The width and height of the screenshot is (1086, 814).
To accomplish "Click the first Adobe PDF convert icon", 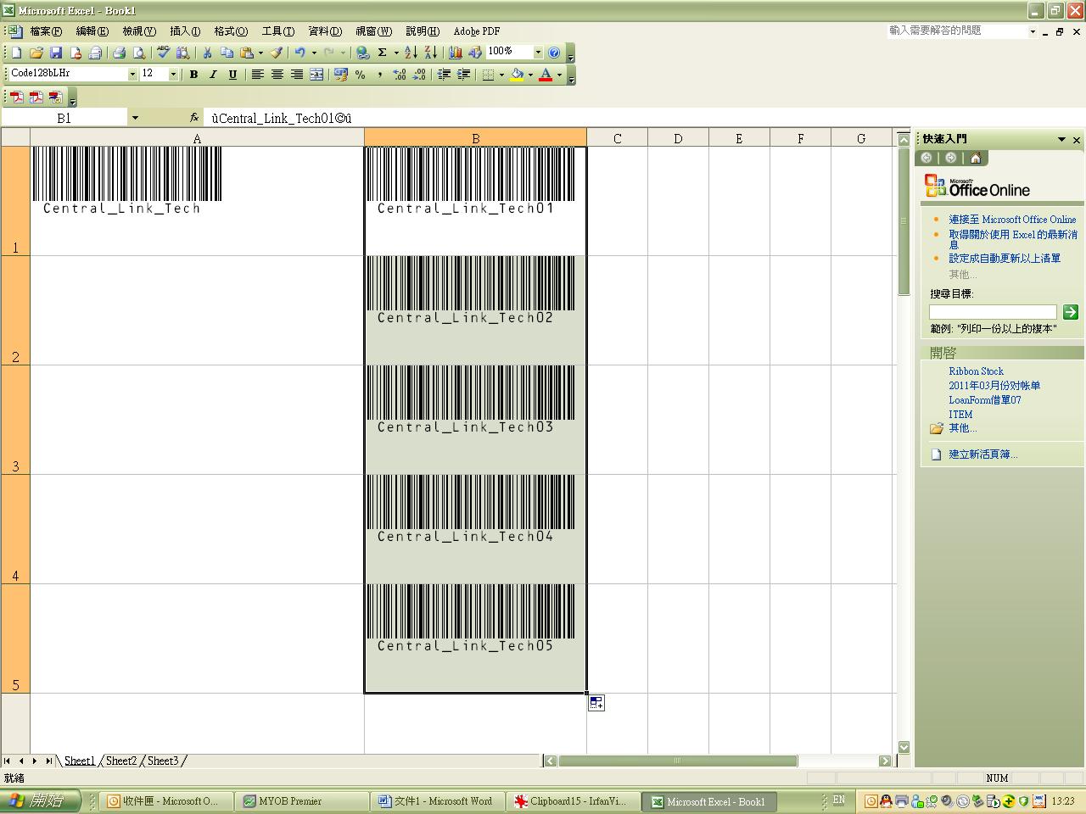I will click(x=17, y=97).
